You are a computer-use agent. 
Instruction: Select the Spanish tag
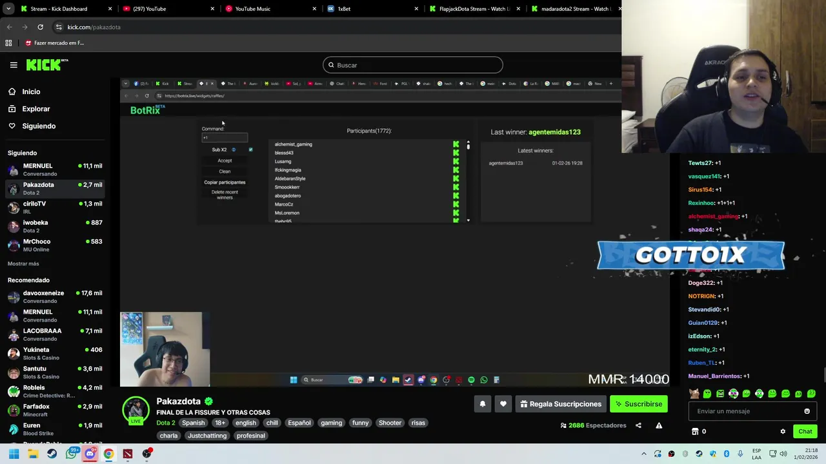[193, 423]
